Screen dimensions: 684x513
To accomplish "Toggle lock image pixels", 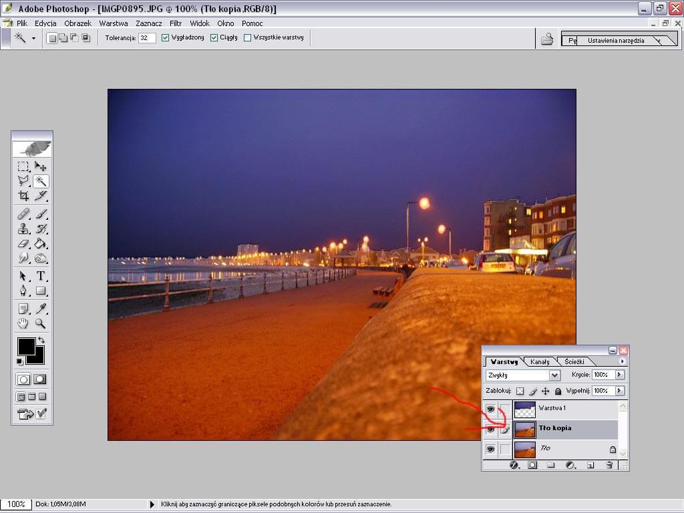I will pos(532,391).
